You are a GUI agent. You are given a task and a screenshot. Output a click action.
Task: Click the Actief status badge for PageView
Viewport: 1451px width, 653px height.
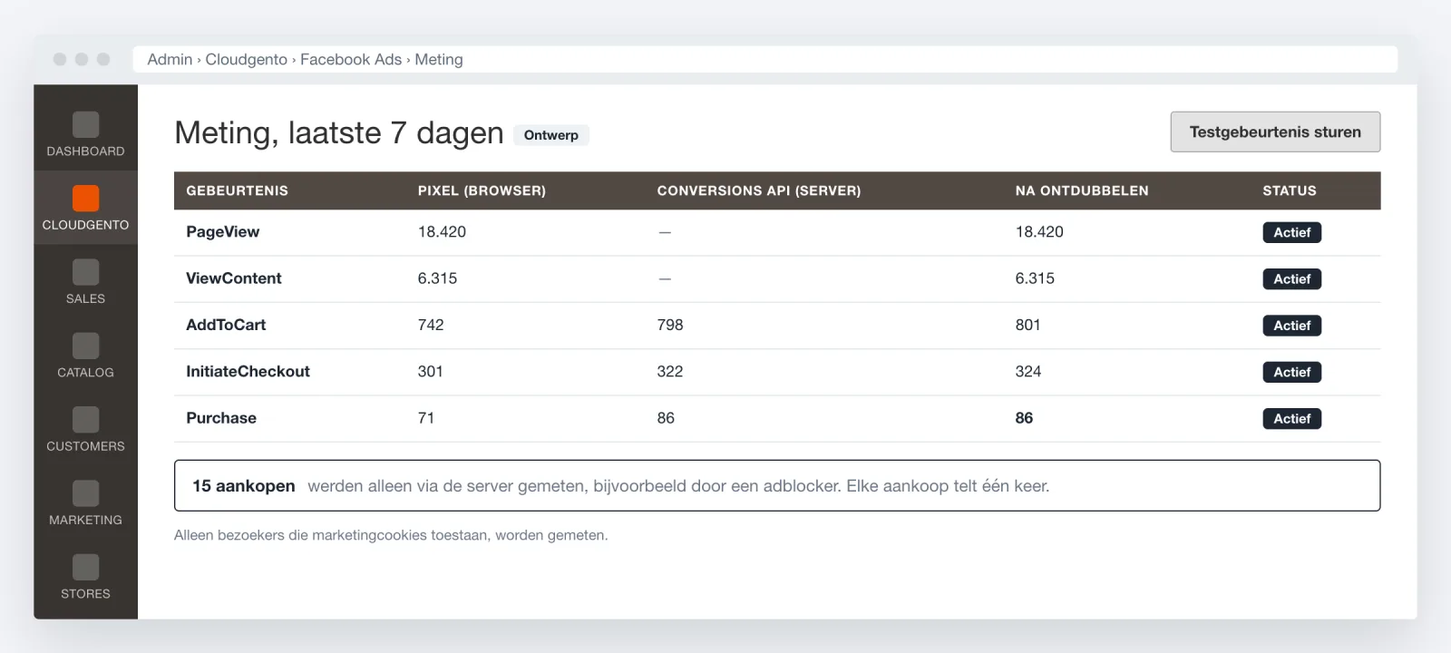(x=1291, y=232)
